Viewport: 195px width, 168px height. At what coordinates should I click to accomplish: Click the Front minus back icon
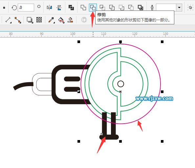click(121, 8)
